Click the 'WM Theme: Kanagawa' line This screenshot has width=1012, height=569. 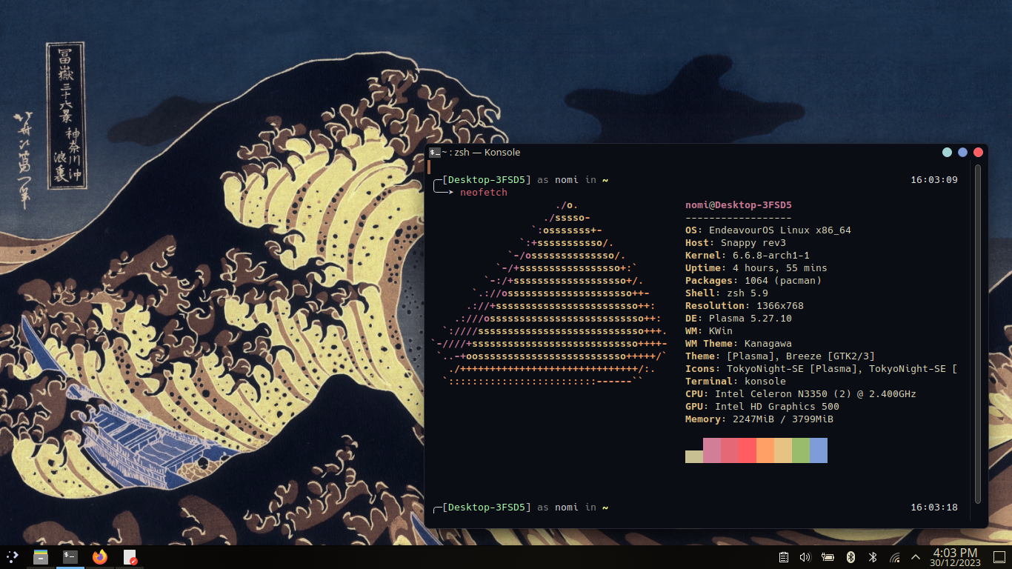739,344
